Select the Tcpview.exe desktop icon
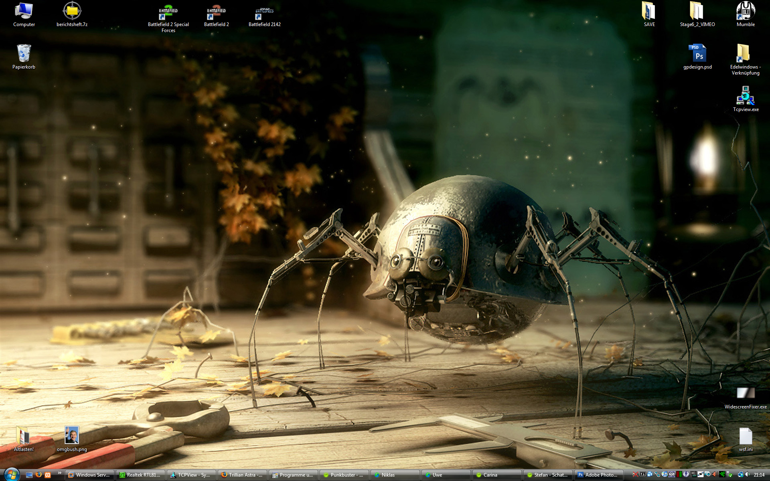The height and width of the screenshot is (481, 770). (x=746, y=99)
